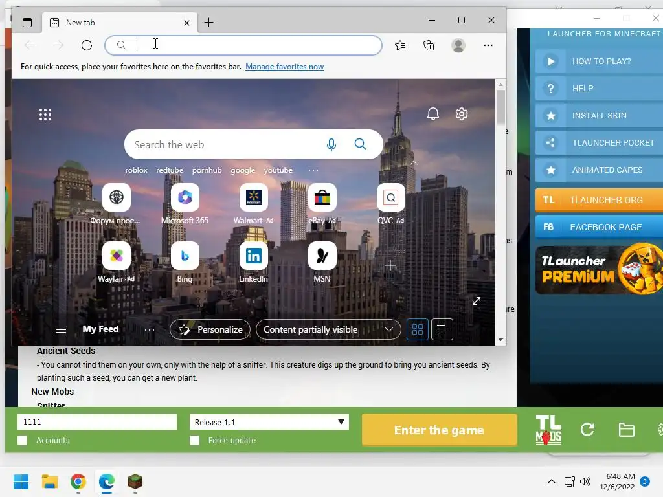The width and height of the screenshot is (663, 497).
Task: Open a new Edge tab with plus
Action: (209, 23)
